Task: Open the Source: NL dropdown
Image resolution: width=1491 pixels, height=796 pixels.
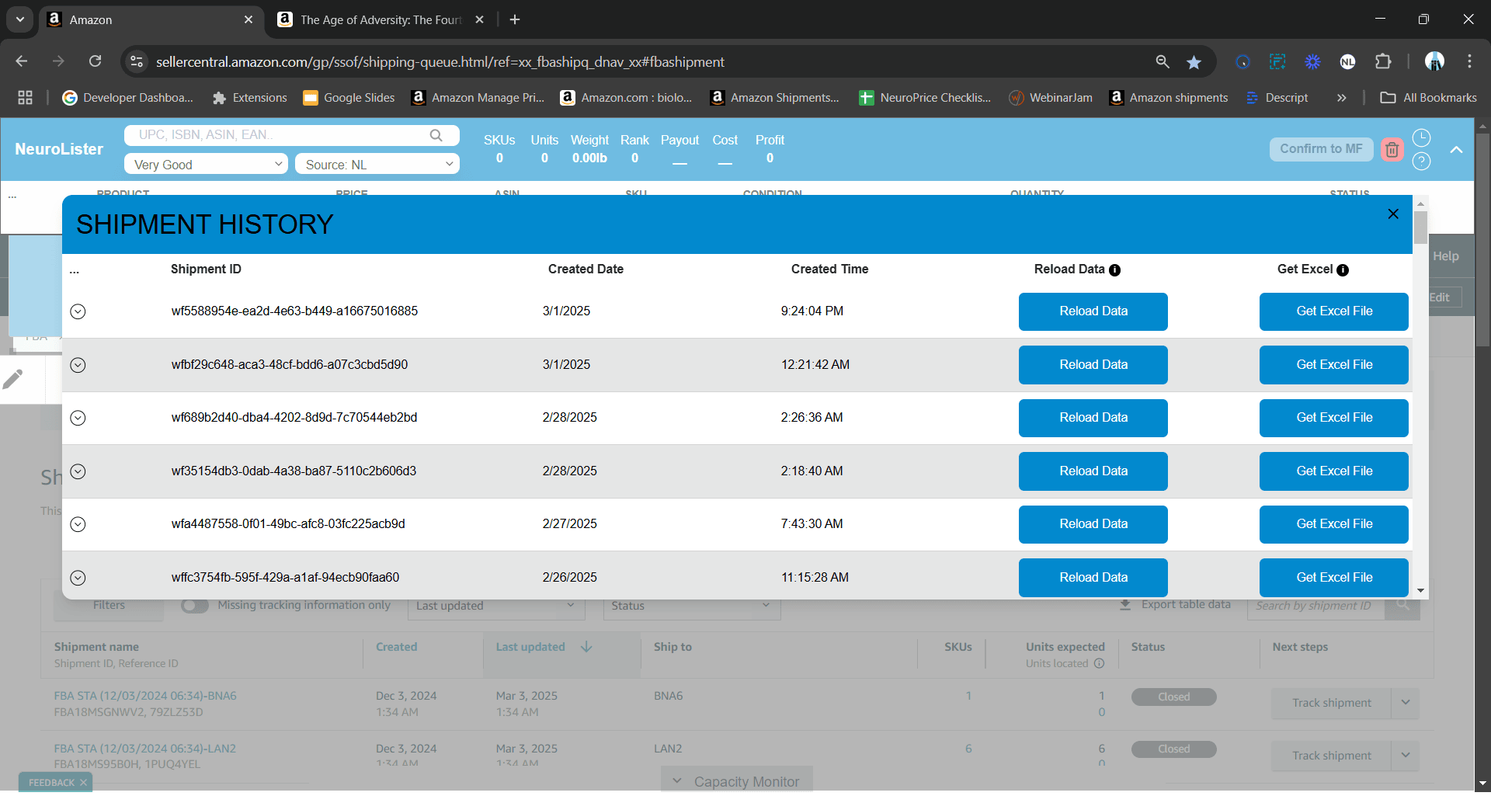Action: tap(377, 165)
